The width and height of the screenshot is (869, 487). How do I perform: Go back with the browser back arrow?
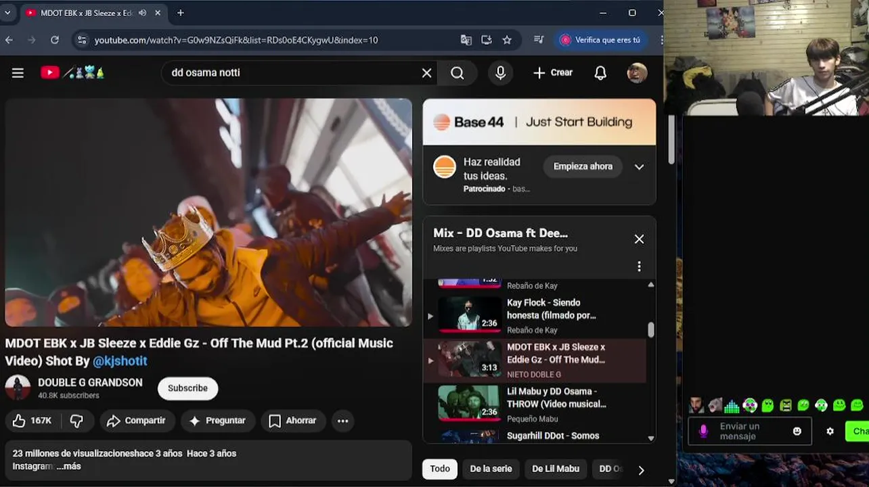9,40
